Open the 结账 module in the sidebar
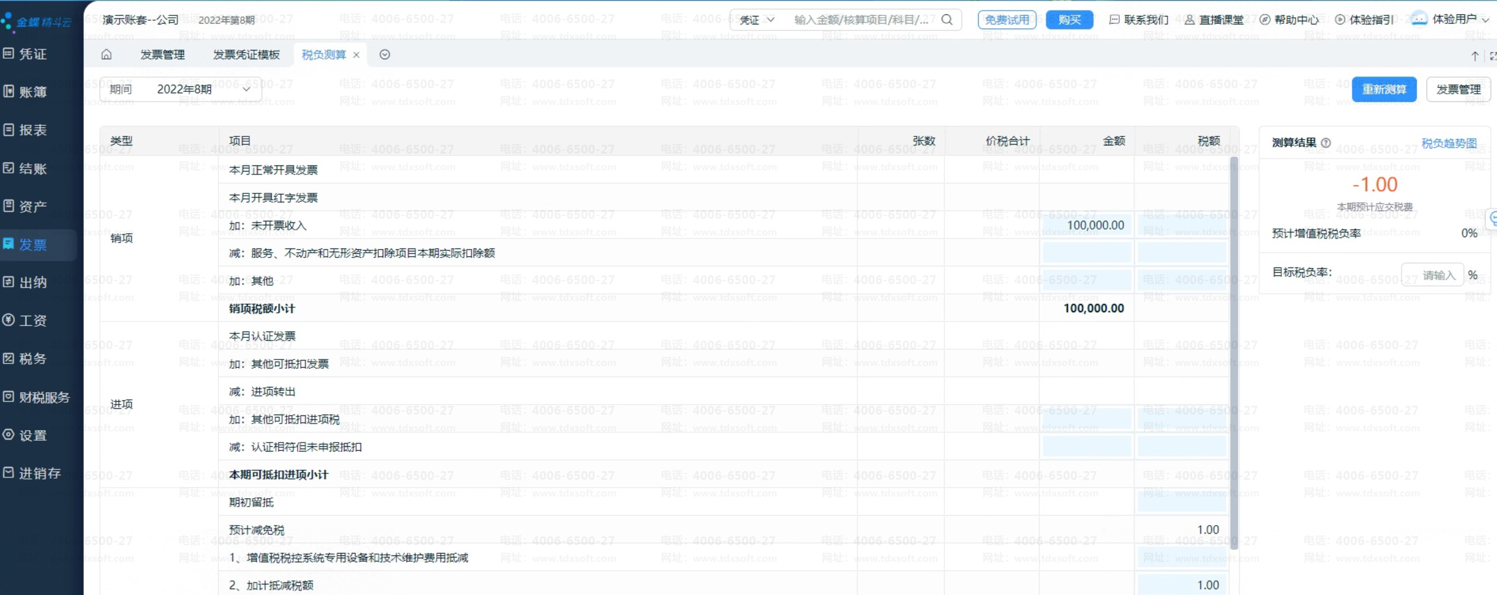The image size is (1497, 595). pyautogui.click(x=25, y=168)
